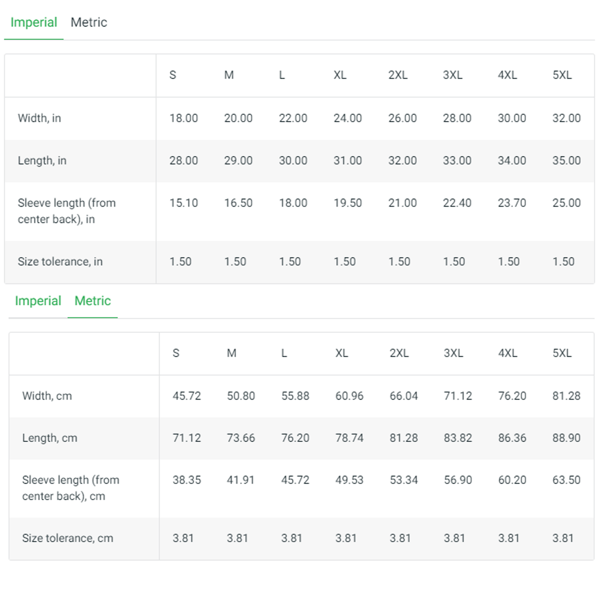The height and width of the screenshot is (608, 608).
Task: Click the 28.00 value in Width row
Action: click(457, 118)
